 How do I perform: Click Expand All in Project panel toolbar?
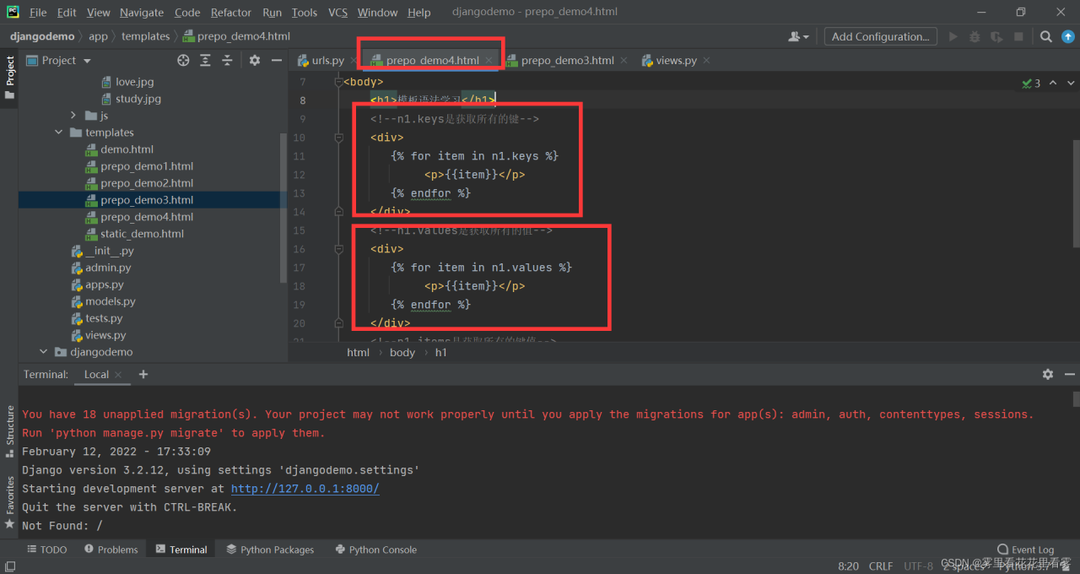[205, 61]
